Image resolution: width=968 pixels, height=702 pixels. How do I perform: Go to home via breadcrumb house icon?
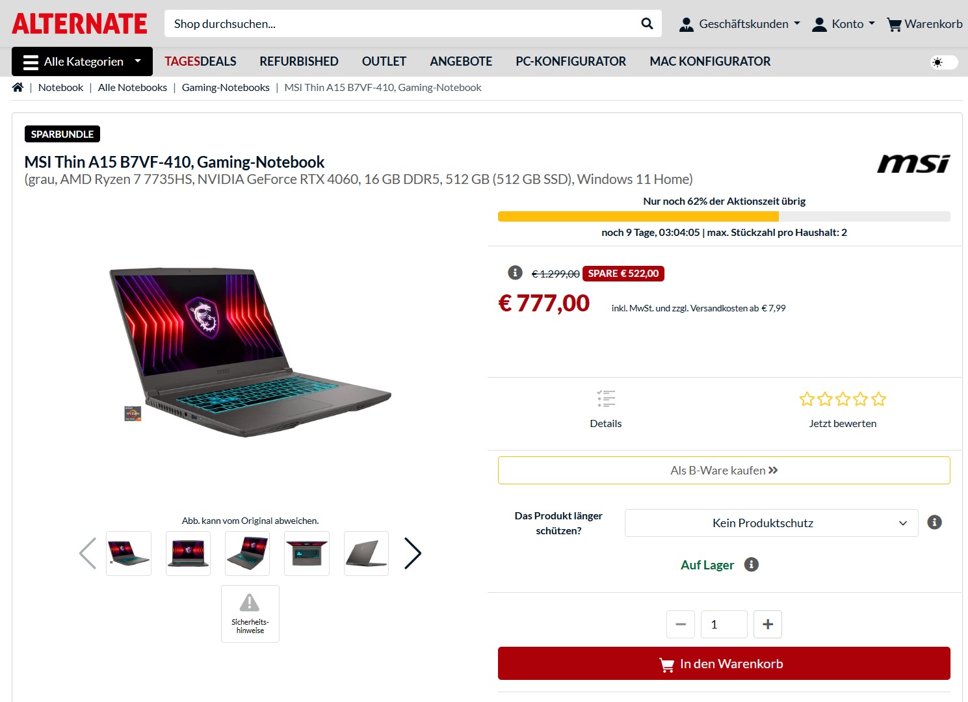pos(18,87)
